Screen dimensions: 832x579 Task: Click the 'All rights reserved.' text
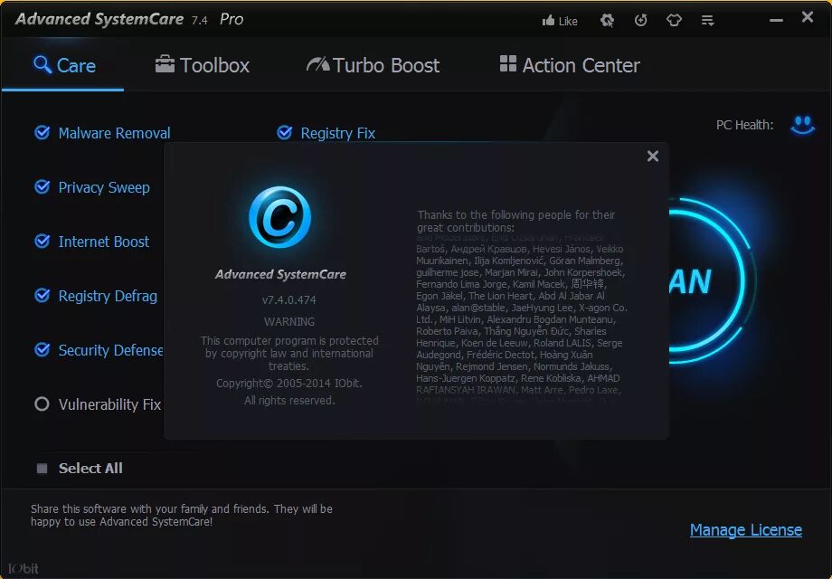click(289, 400)
